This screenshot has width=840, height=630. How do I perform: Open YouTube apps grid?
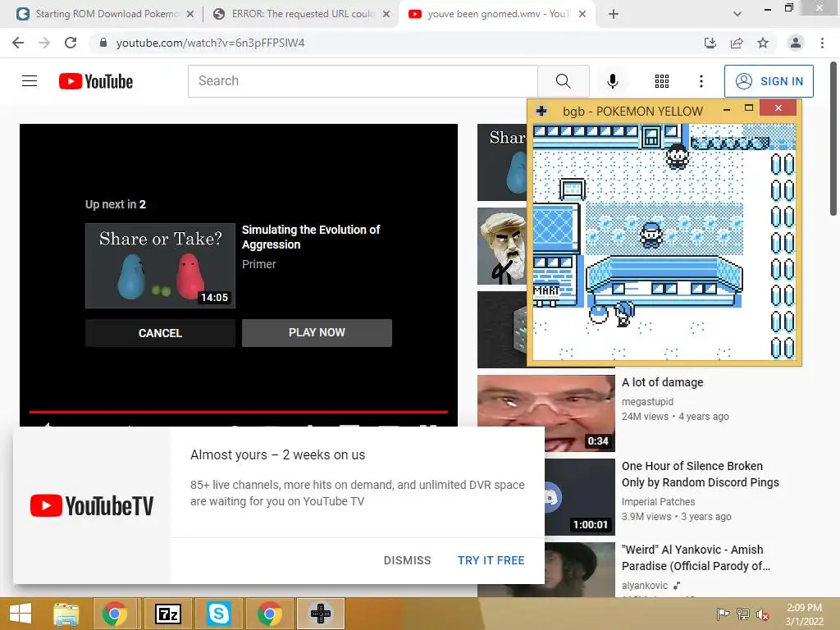pos(662,81)
